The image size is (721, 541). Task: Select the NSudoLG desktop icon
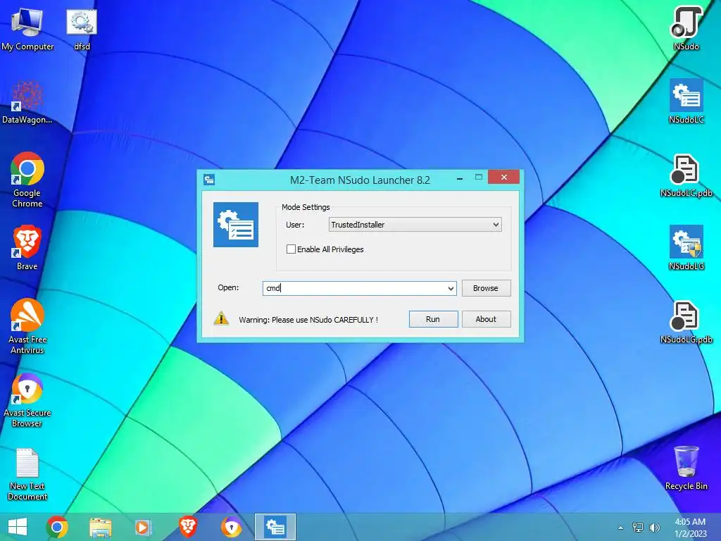[686, 247]
